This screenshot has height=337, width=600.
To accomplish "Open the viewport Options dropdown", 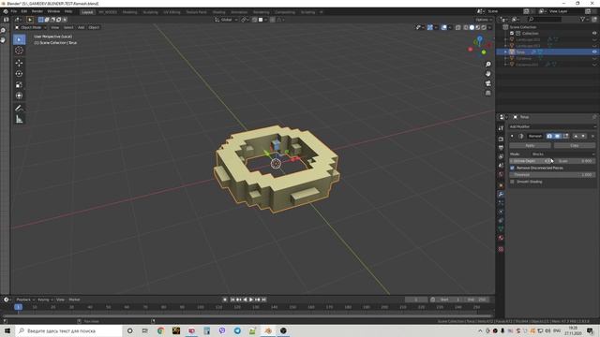I will [x=484, y=20].
